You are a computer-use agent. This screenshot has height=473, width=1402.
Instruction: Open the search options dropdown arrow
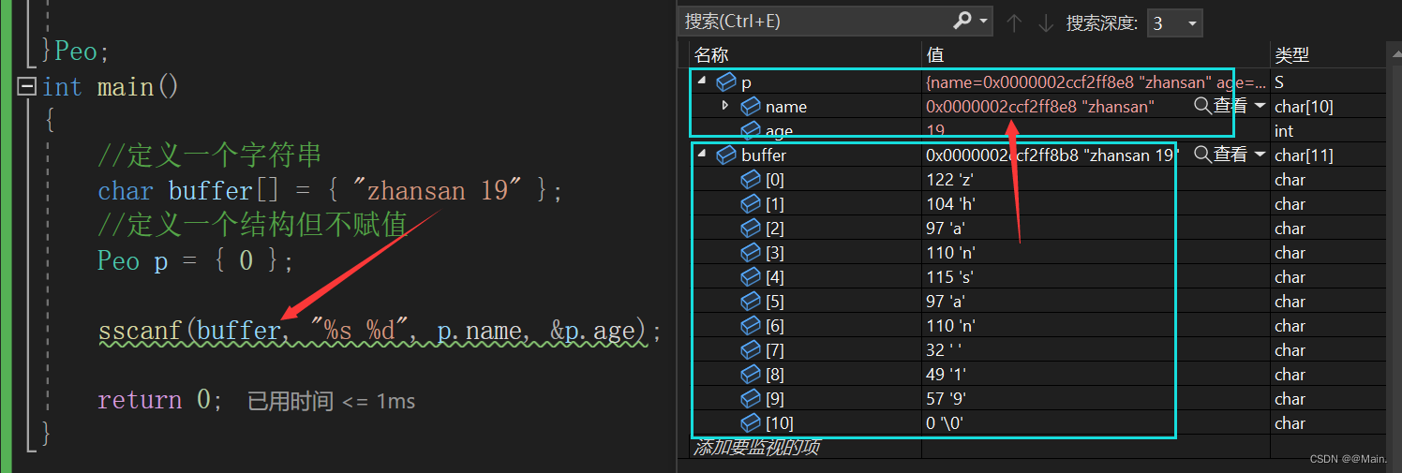click(x=984, y=21)
